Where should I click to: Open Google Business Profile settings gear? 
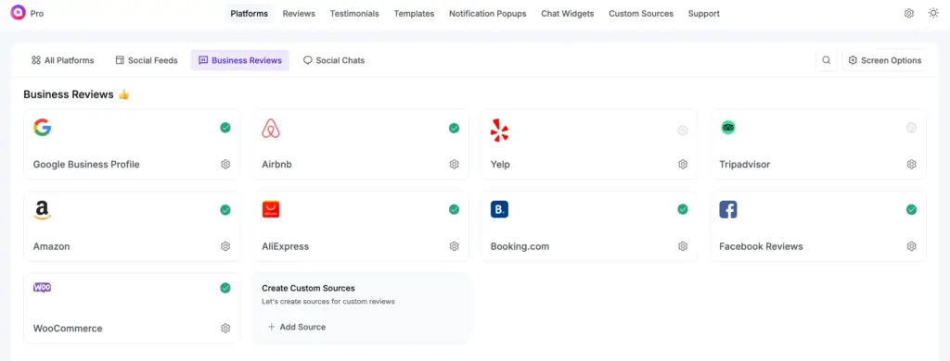pyautogui.click(x=225, y=165)
